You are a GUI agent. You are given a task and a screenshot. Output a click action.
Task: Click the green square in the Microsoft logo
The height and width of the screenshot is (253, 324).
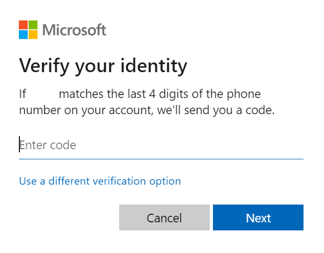point(33,25)
